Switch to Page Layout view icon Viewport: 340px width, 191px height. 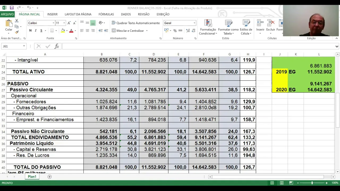282,183
